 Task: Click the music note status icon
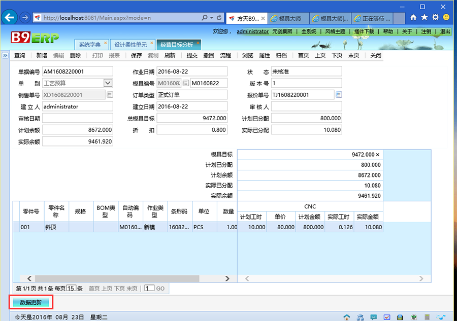(x=441, y=317)
